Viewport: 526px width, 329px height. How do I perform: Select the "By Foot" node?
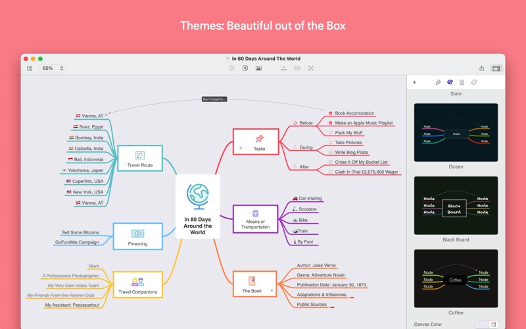point(303,241)
